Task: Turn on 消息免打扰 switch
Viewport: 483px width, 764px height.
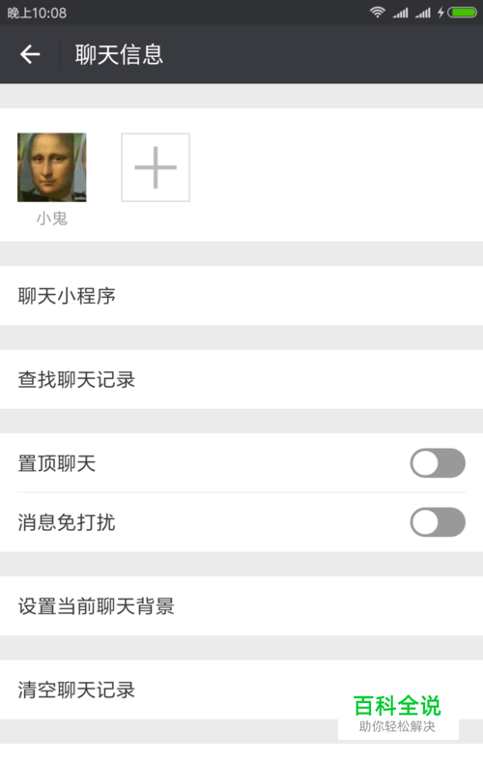Action: [438, 522]
